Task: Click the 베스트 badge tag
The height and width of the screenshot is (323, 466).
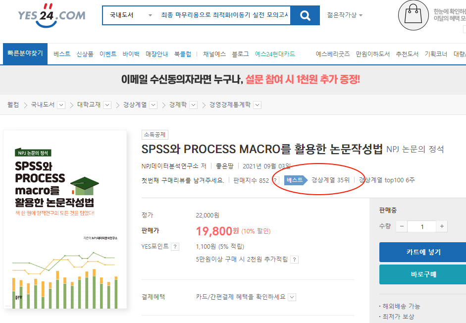Action: coord(296,180)
